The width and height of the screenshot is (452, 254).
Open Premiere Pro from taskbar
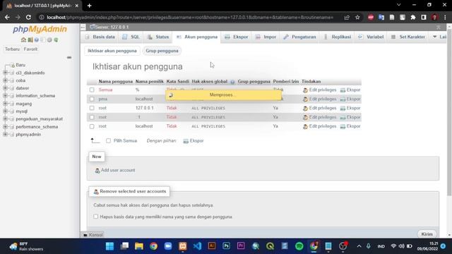pyautogui.click(x=241, y=246)
